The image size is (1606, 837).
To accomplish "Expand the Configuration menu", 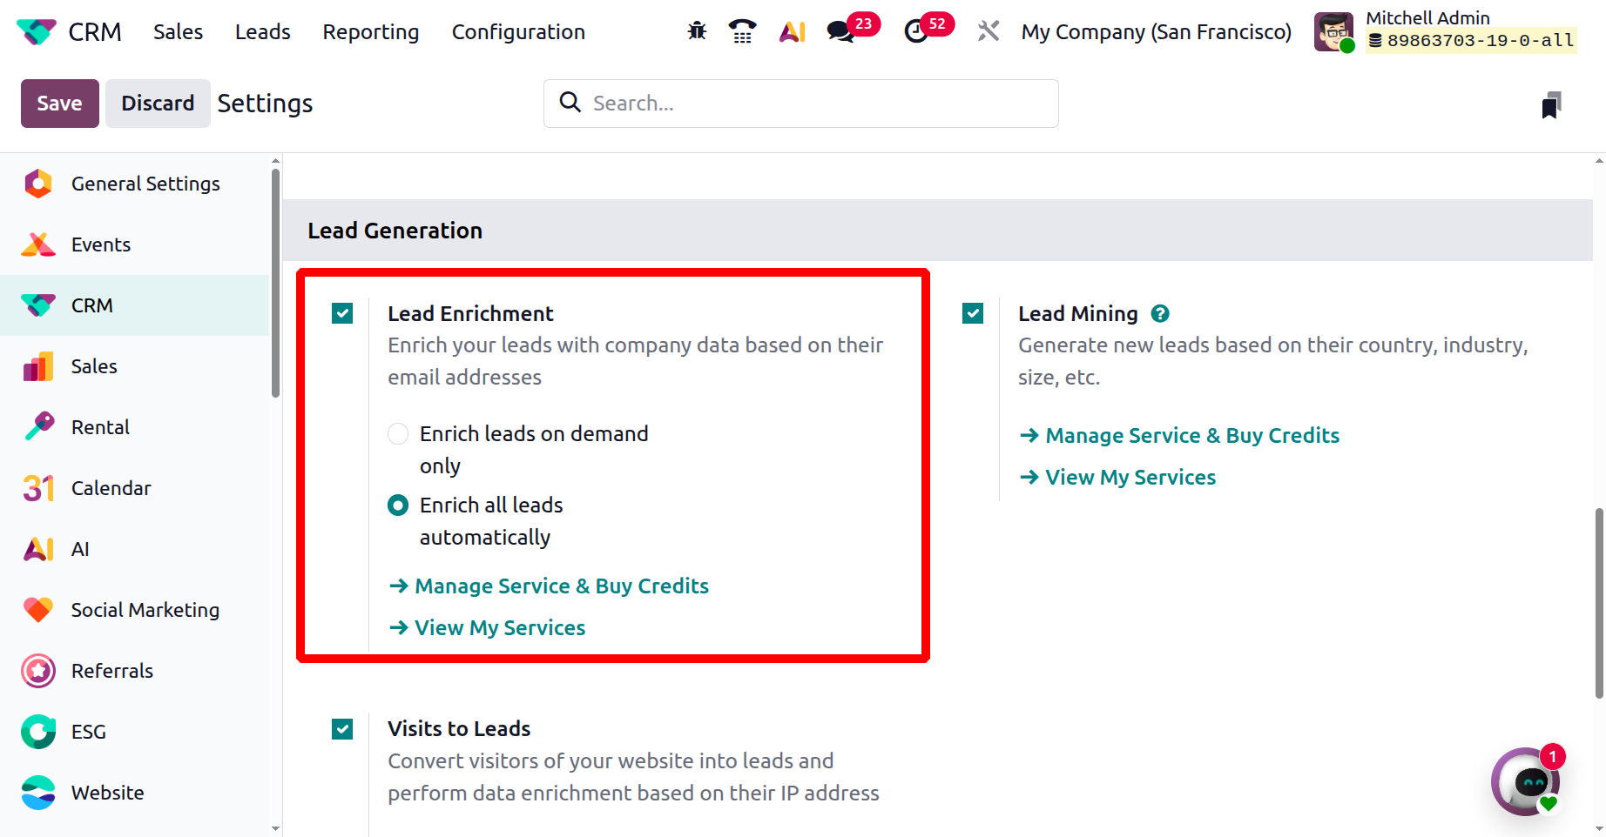I will pyautogui.click(x=518, y=32).
